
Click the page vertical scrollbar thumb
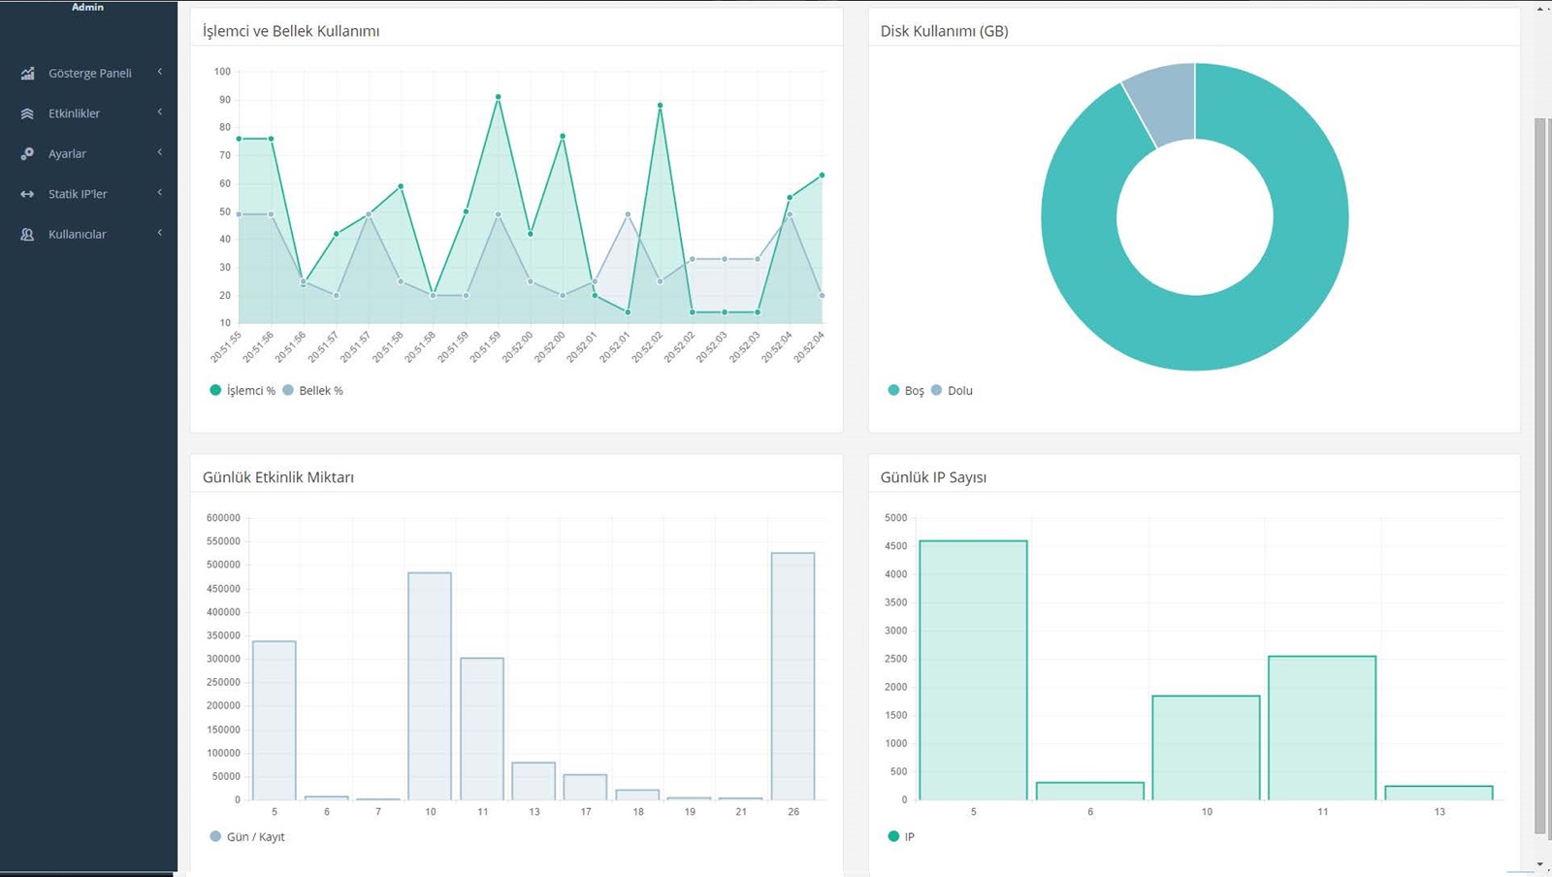coord(1540,475)
